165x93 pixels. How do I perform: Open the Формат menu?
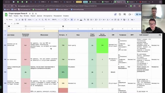pyautogui.click(x=33, y=16)
